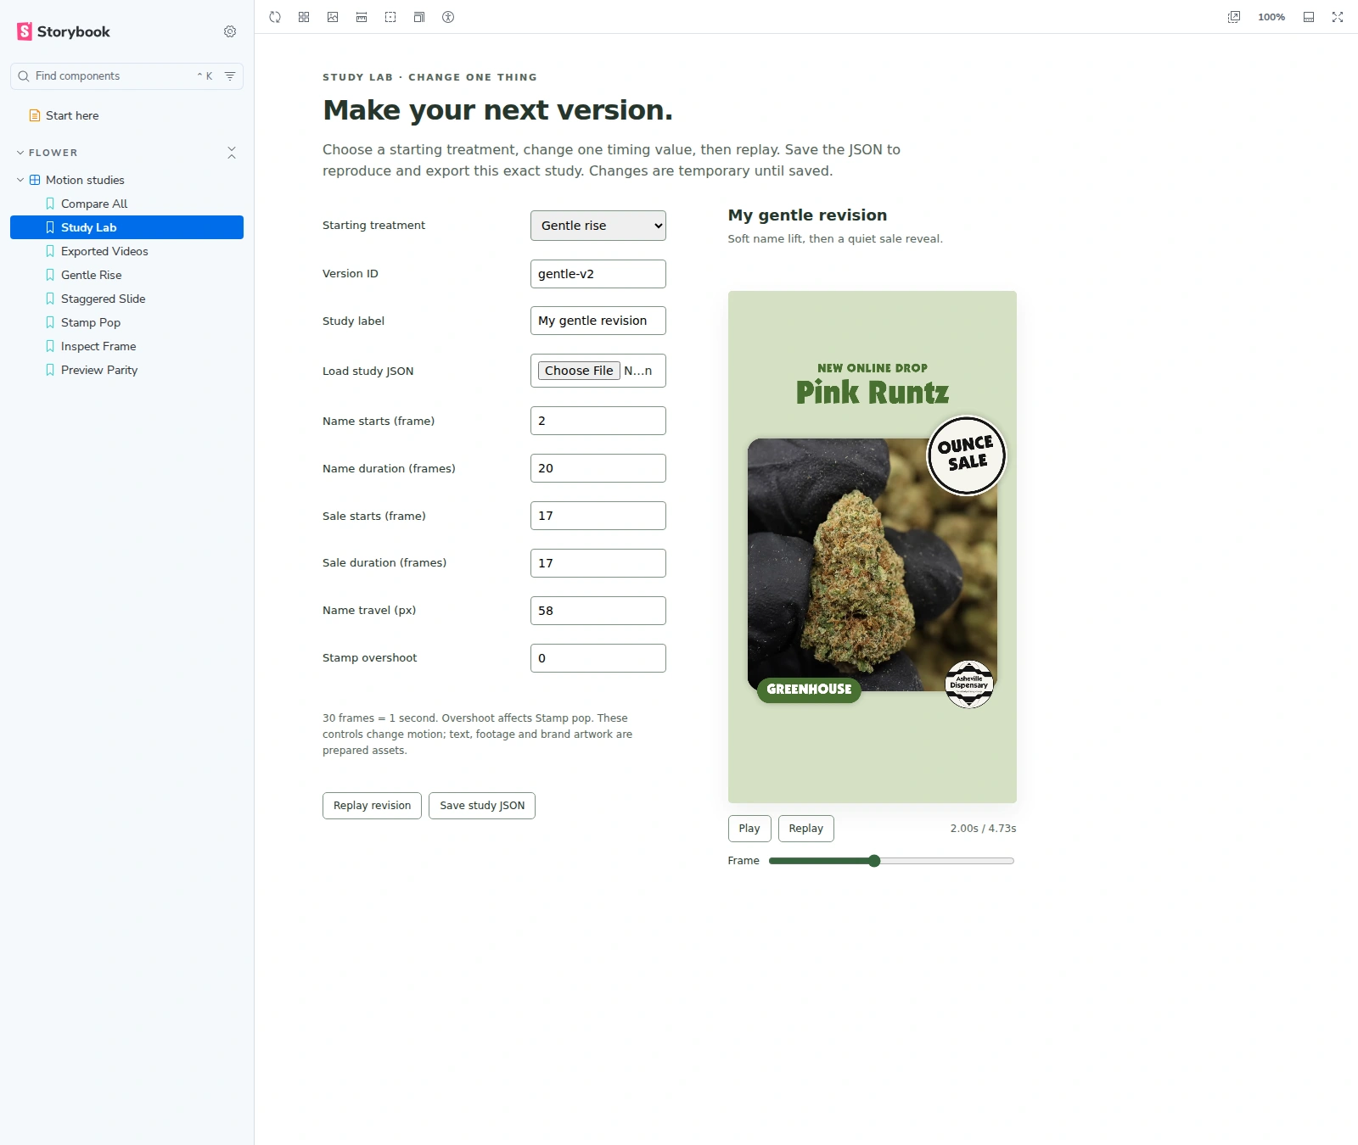
Task: Click the Storybook logo
Action: coord(64,31)
